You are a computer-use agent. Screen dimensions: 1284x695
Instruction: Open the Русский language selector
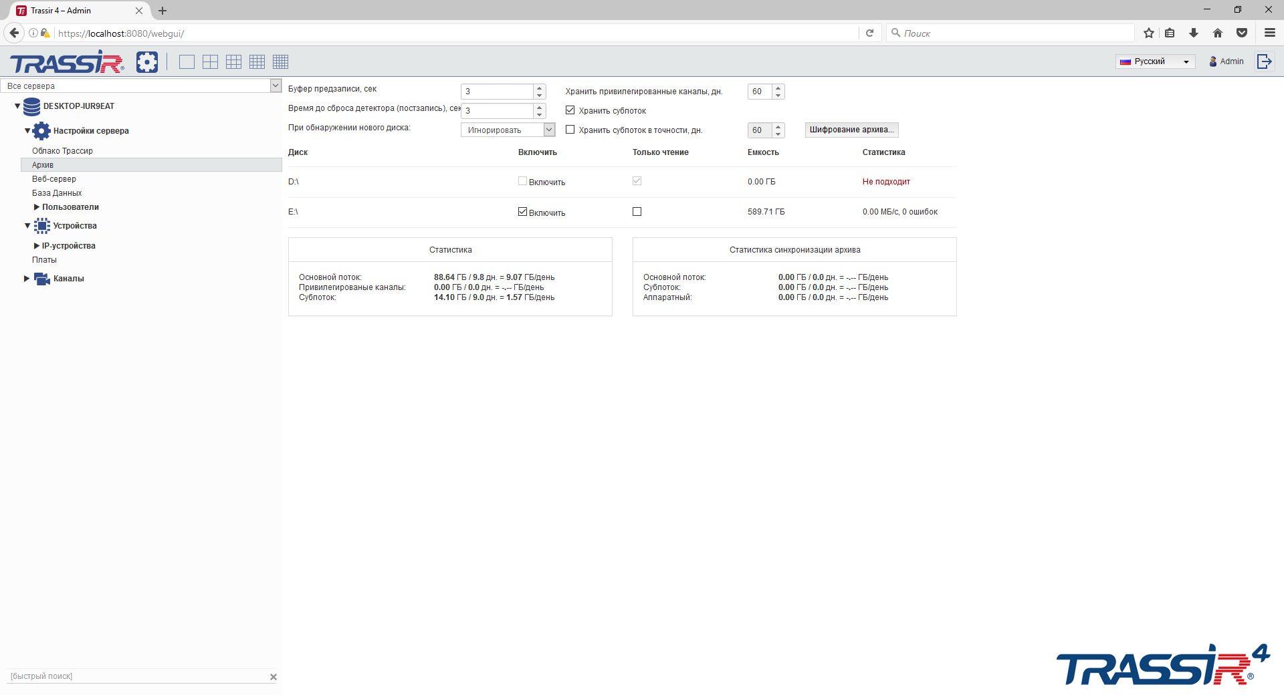[x=1155, y=61]
